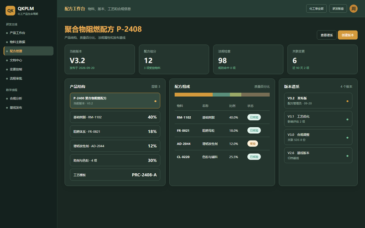Open the 研发账套 selector
This screenshot has height=228, width=365.
click(338, 9)
